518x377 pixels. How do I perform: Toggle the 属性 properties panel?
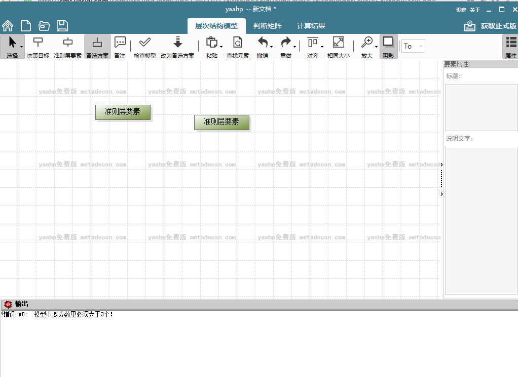point(511,47)
